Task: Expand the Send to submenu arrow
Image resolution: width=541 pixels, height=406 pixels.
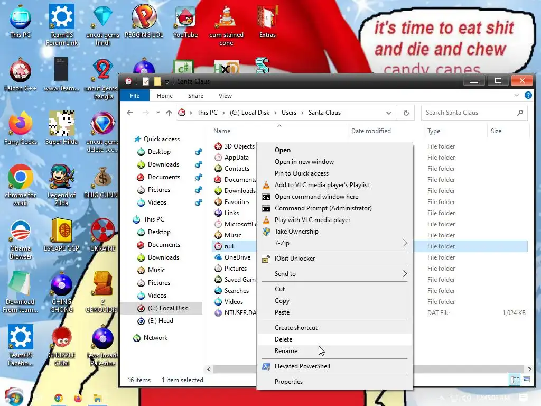Action: tap(405, 274)
